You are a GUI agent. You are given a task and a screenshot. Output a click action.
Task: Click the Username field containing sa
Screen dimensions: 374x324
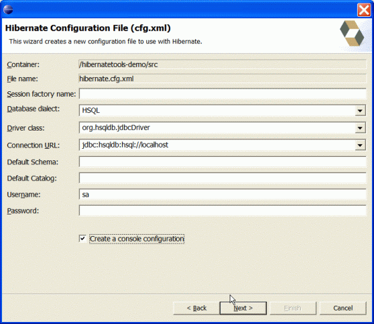click(222, 195)
